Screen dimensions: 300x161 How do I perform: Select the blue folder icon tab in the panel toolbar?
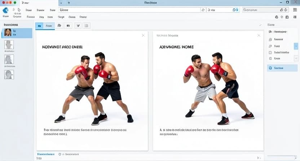click(39, 26)
